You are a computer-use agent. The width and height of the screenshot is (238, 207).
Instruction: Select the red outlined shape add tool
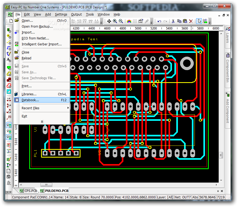click(9, 85)
